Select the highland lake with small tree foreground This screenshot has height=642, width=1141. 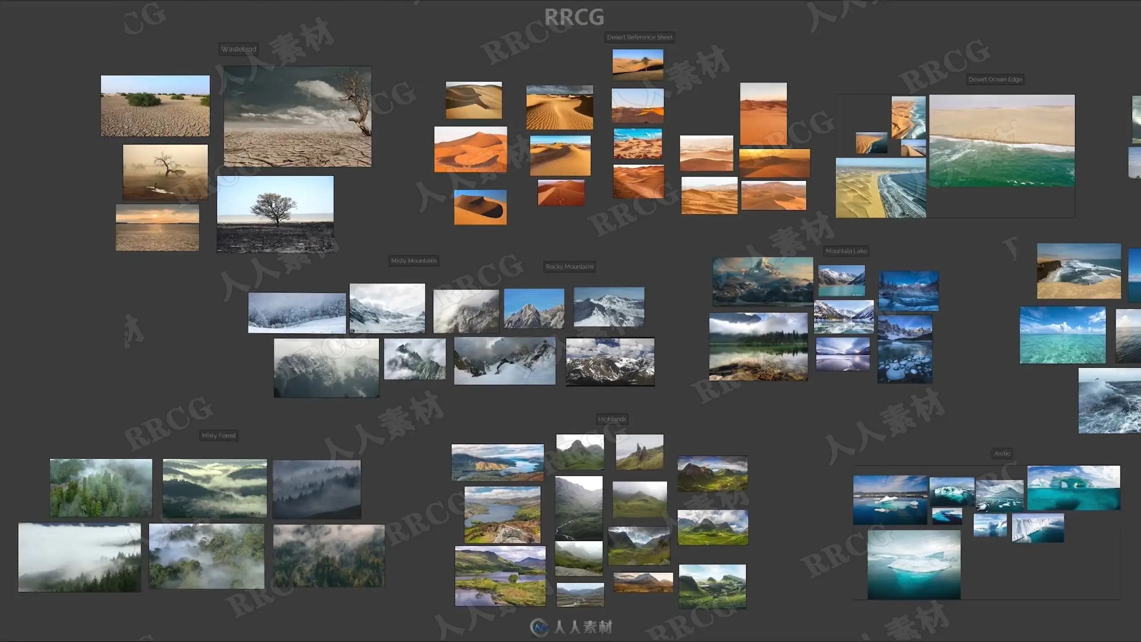pos(500,576)
